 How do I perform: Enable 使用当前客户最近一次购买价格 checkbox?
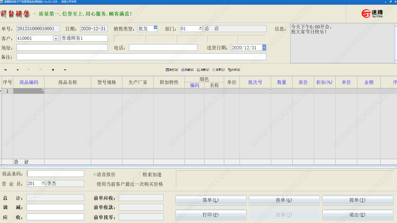pyautogui.click(x=95, y=184)
